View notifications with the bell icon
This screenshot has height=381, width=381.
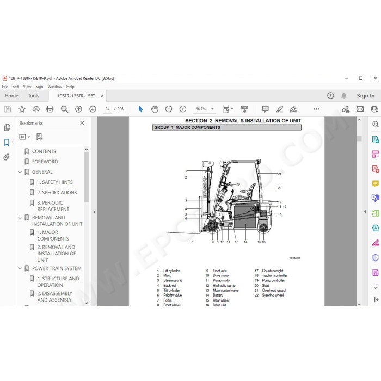point(343,95)
